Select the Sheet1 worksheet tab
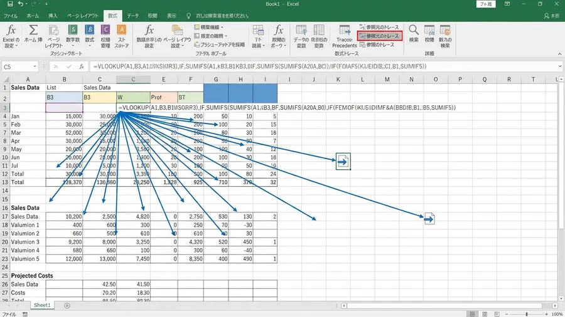This screenshot has width=565, height=317. coord(42,305)
